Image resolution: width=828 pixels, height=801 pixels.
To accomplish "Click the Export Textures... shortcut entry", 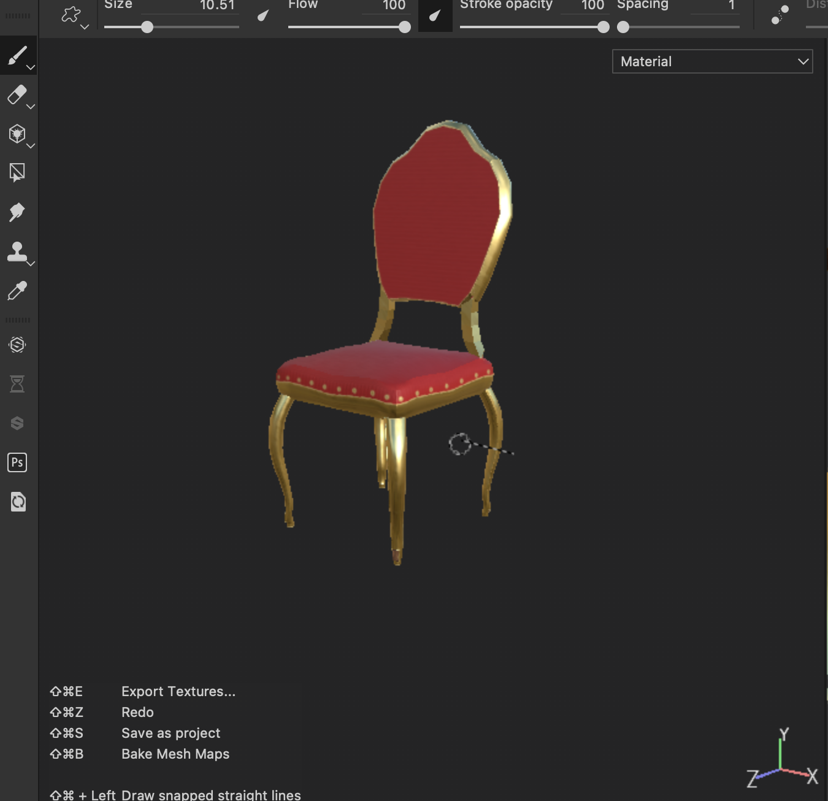I will point(178,691).
